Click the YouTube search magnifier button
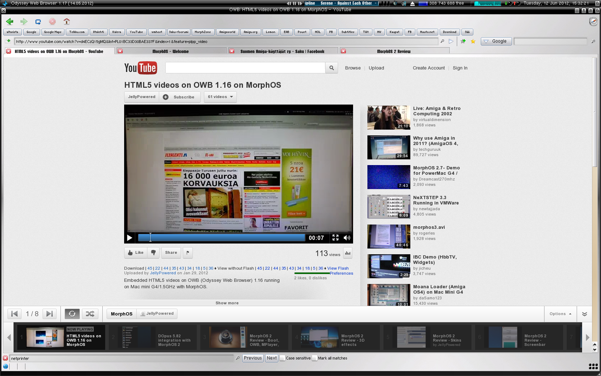This screenshot has width=601, height=376. coord(332,68)
